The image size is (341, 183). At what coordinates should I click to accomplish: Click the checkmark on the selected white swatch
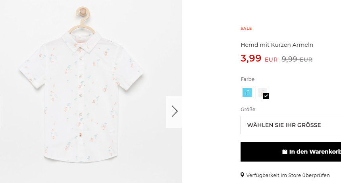[266, 96]
